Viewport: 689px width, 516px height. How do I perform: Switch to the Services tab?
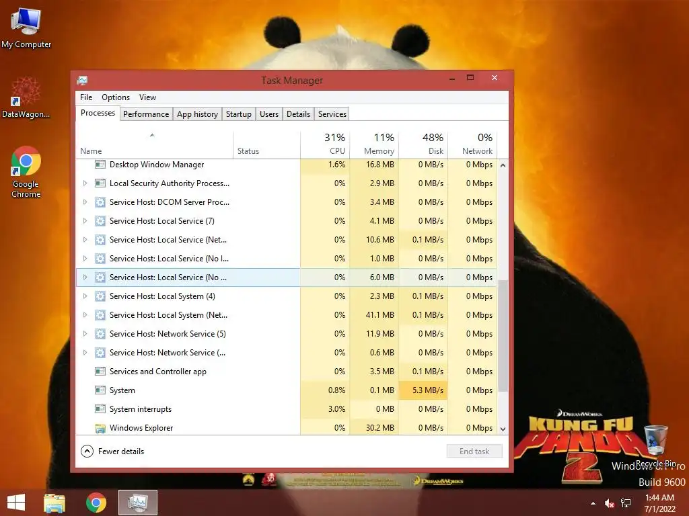[332, 114]
